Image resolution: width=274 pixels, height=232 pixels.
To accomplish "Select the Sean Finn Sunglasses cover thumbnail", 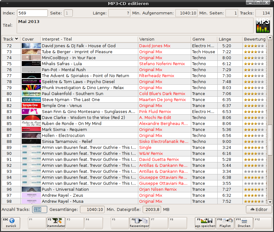I will 31,112.
